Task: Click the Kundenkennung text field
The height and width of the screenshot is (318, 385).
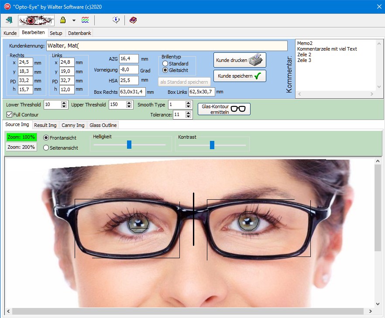Action: [x=167, y=46]
